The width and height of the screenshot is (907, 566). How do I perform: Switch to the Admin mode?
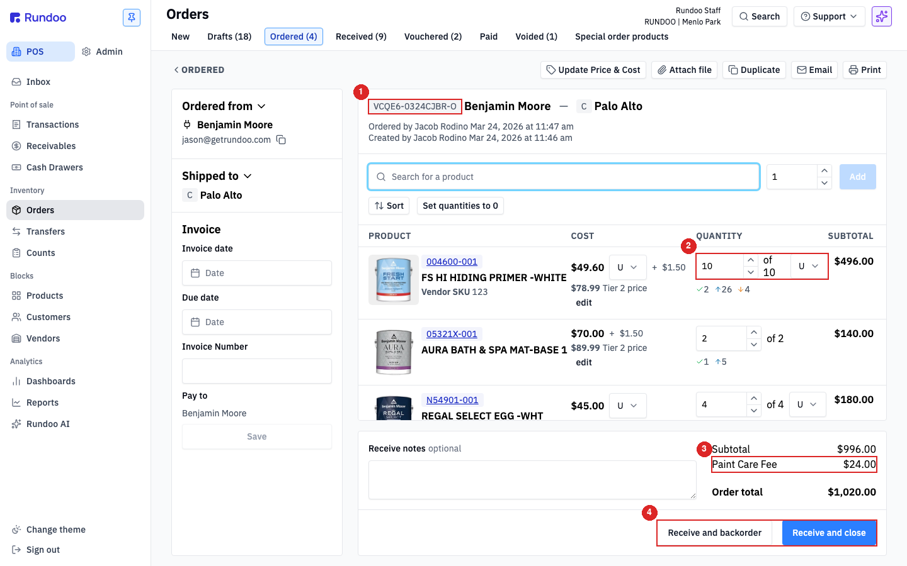point(102,52)
